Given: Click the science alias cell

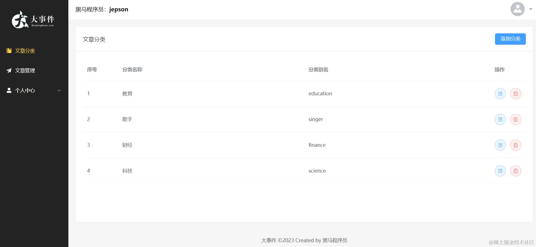Looking at the screenshot, I should (x=317, y=171).
